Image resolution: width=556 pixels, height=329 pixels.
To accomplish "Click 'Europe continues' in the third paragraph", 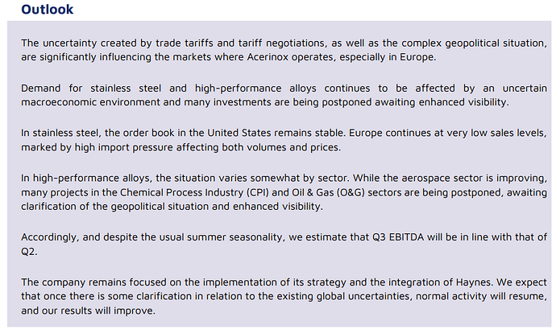I will (x=389, y=133).
